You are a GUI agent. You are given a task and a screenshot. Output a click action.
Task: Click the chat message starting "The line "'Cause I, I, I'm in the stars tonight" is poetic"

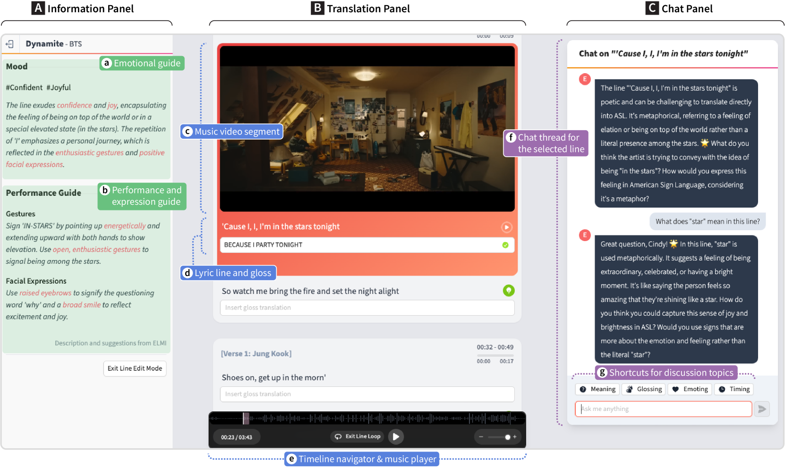[x=676, y=143]
